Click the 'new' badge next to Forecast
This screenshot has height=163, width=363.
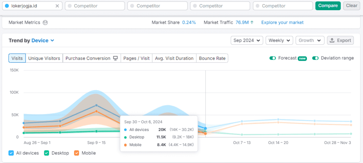click(x=302, y=58)
